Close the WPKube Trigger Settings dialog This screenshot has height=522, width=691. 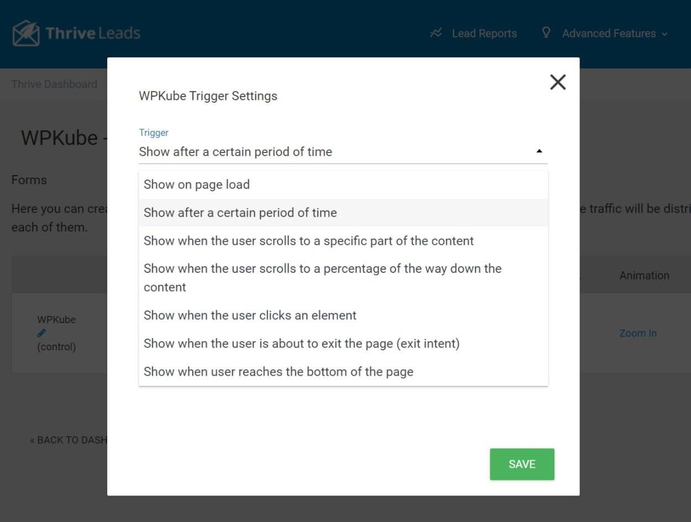(558, 82)
